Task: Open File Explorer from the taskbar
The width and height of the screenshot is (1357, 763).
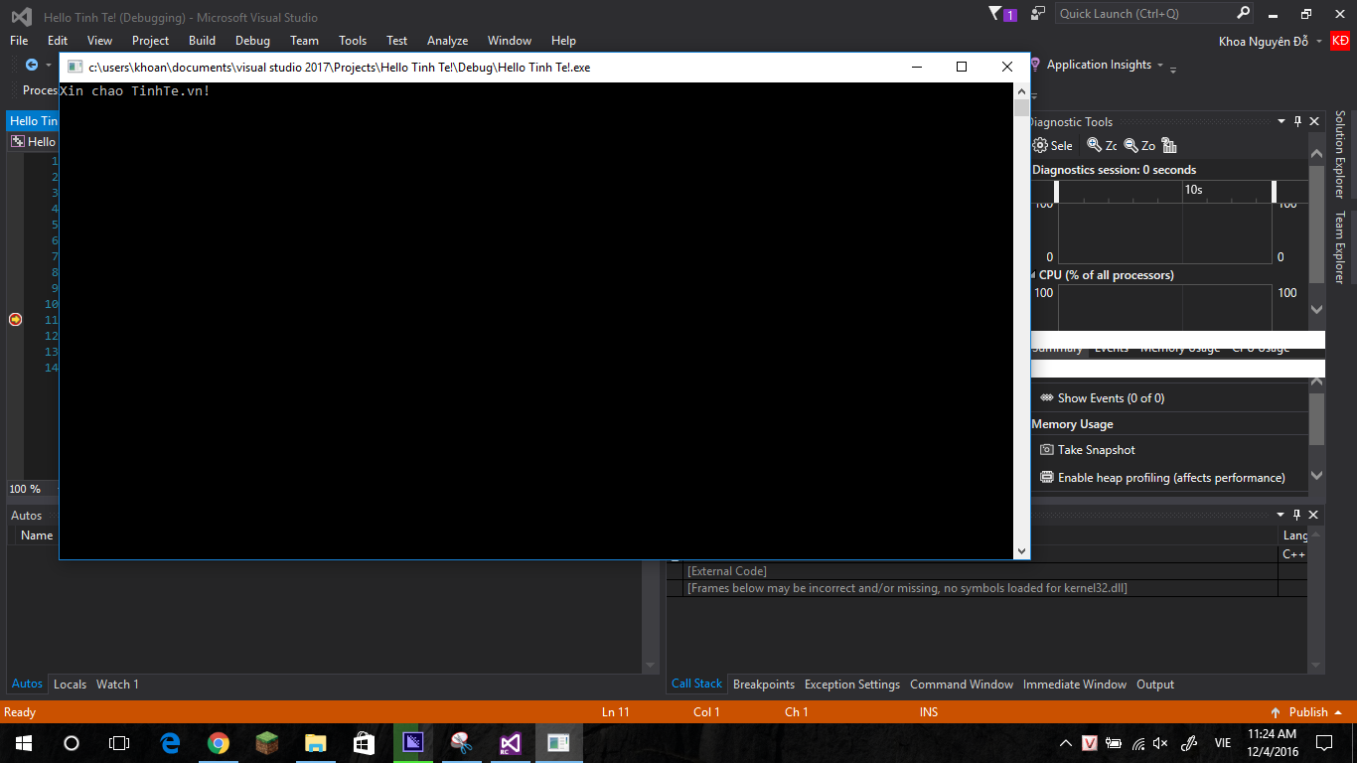Action: pos(315,742)
